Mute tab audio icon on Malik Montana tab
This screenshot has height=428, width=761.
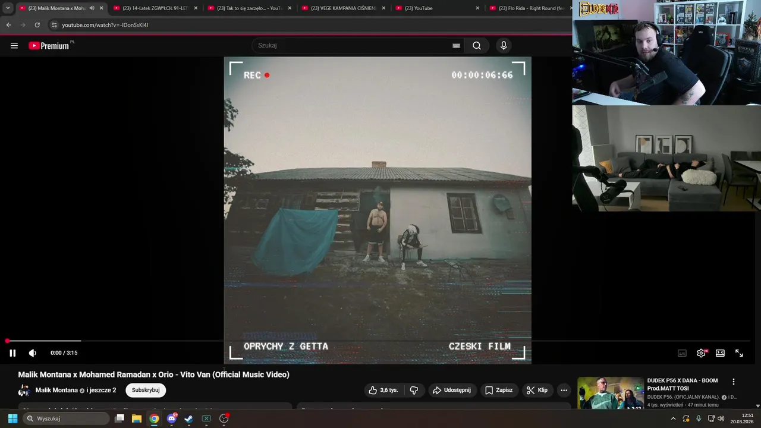coord(92,8)
